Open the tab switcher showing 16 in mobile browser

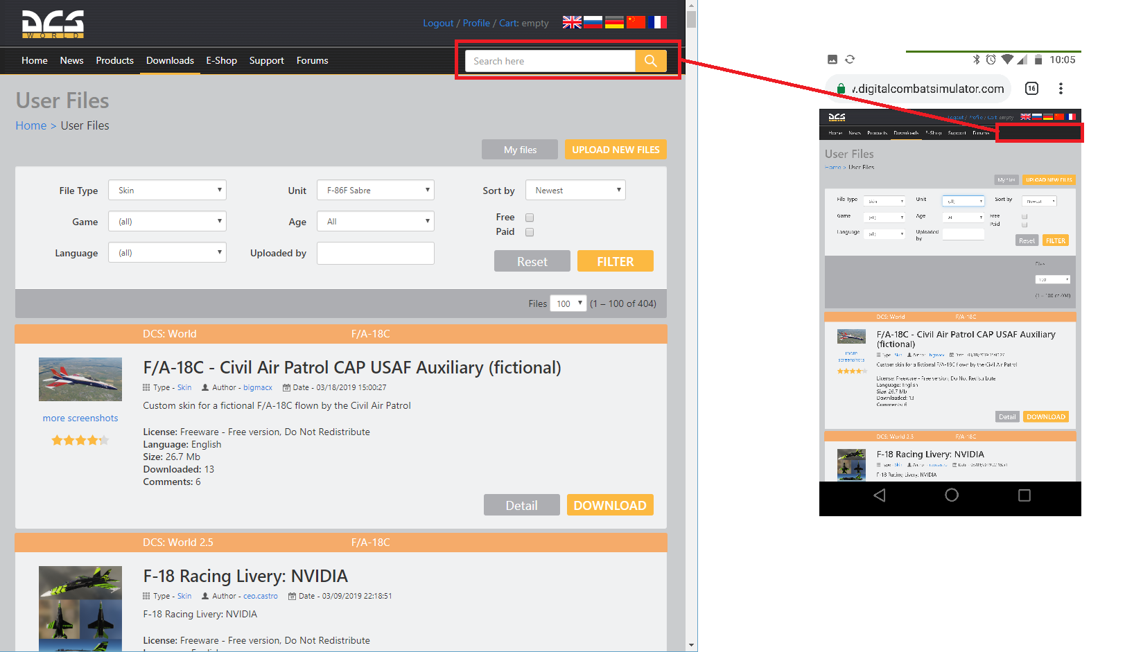point(1032,88)
